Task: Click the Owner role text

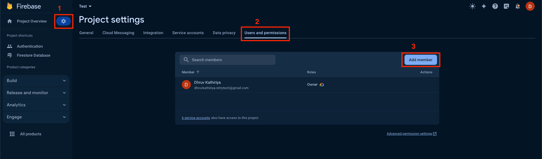Action: [x=312, y=85]
